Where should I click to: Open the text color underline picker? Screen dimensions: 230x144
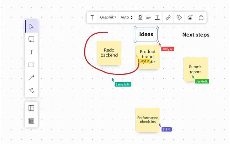pyautogui.click(x=157, y=17)
